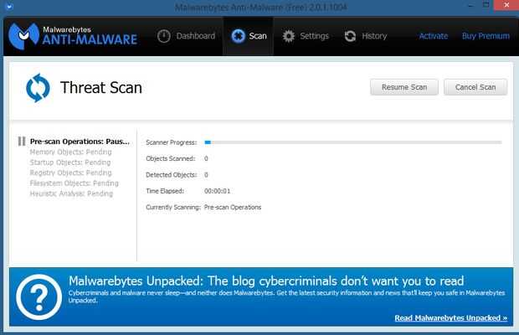The image size is (519, 335).
Task: Click the Threat Scan circular arrows icon
Action: click(x=38, y=88)
